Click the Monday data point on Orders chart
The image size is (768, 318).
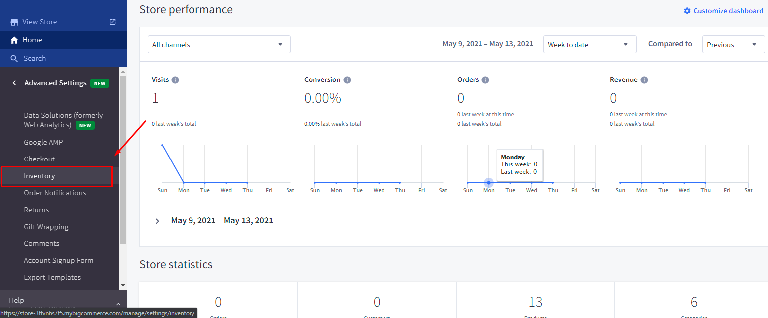point(489,183)
